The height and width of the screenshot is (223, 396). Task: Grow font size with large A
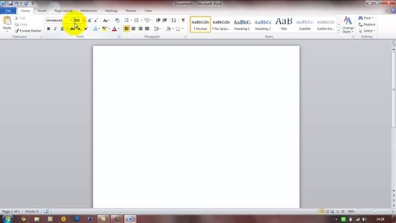pos(89,20)
